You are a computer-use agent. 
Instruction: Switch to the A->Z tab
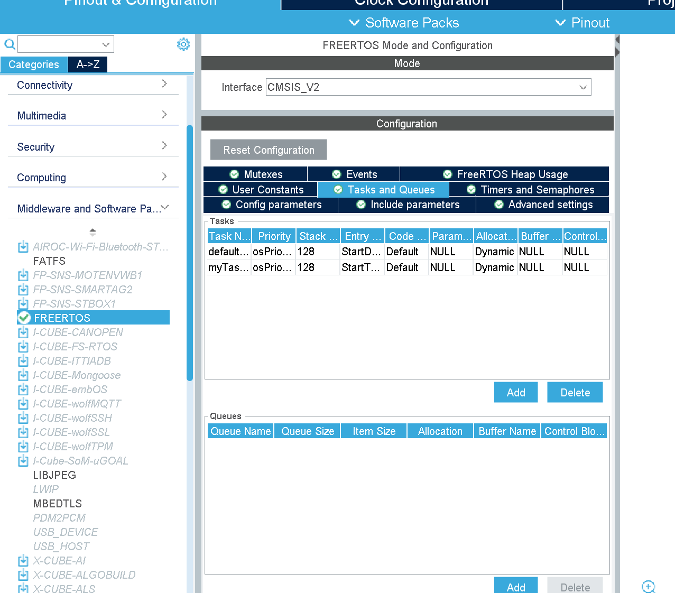(x=88, y=64)
